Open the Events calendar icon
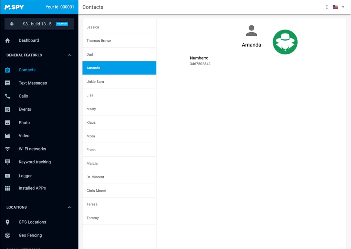351x249 pixels. tap(7, 109)
